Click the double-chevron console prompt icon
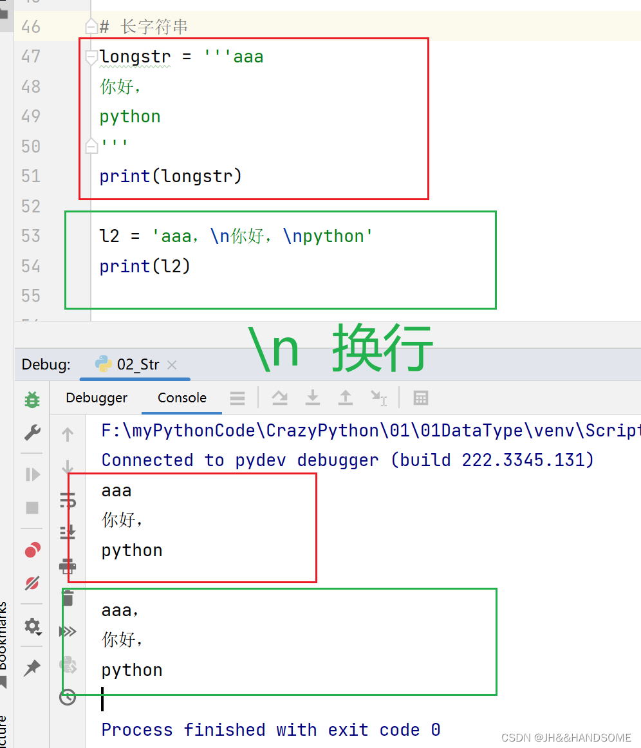 (68, 631)
